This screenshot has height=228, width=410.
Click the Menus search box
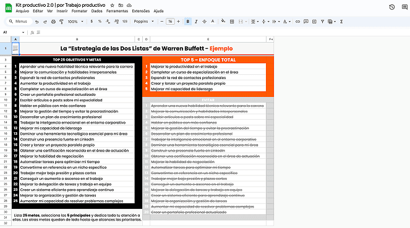tap(19, 22)
